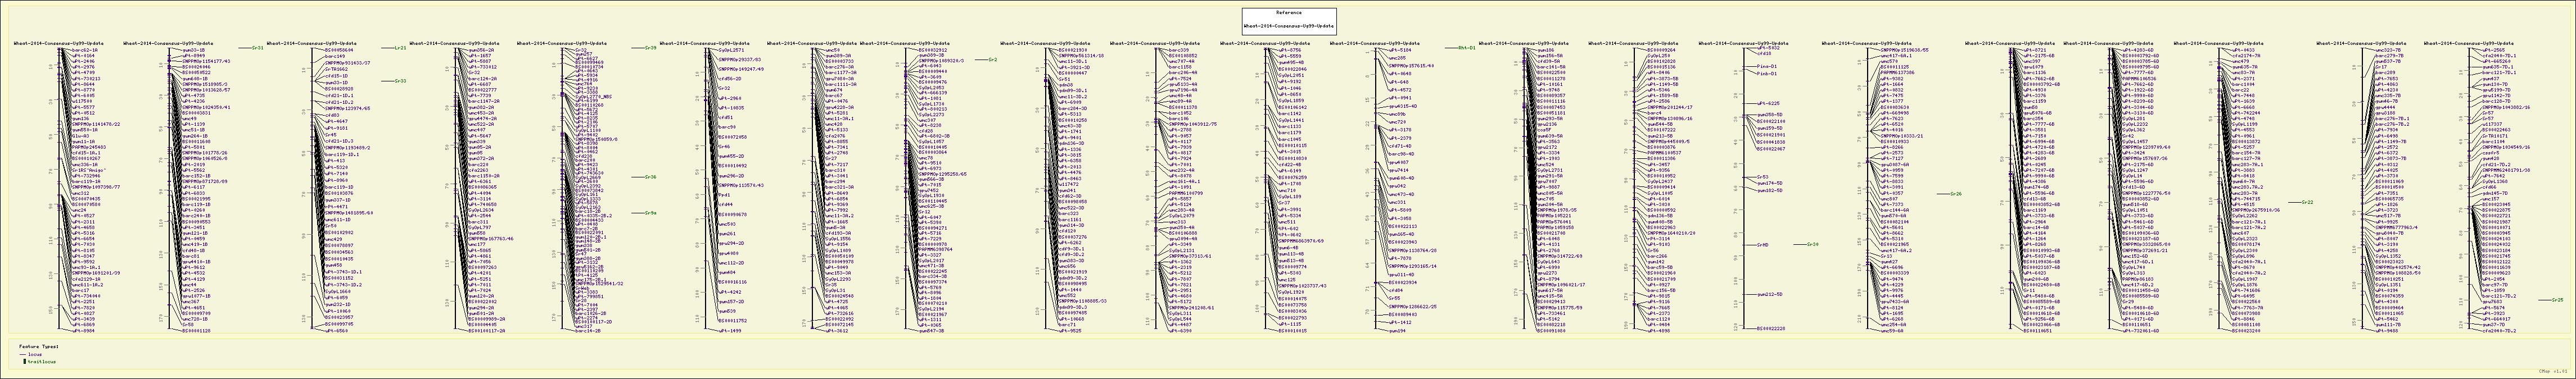This screenshot has width=2576, height=379.
Task: Click the Sr31 trait locus label
Action: [257, 47]
